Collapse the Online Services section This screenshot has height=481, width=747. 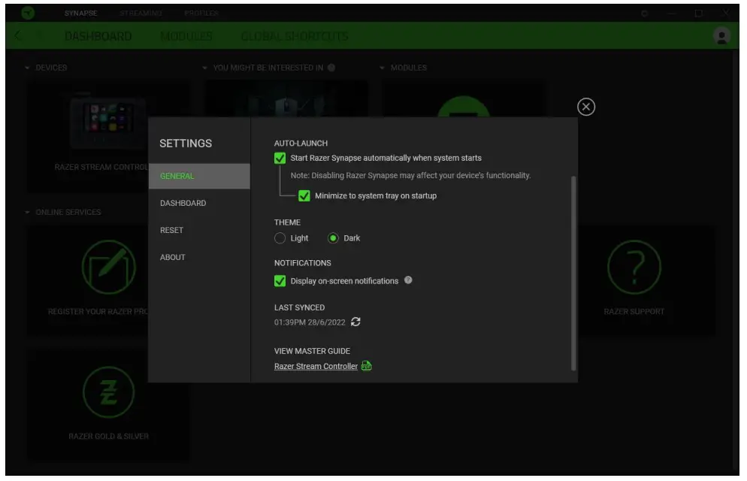[28, 212]
